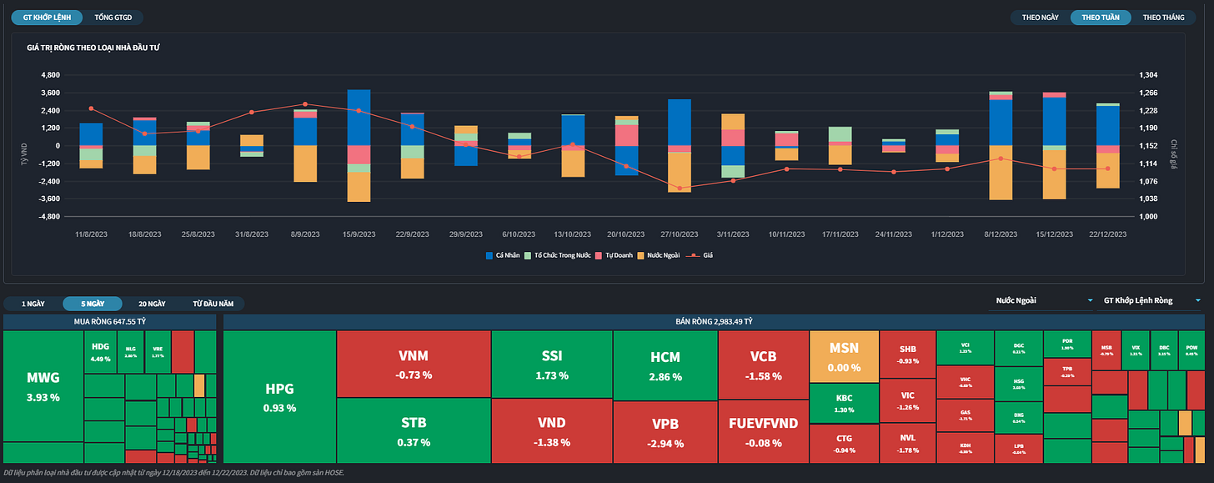1214x483 pixels.
Task: Choose the 20 NGÀY period
Action: [x=151, y=304]
